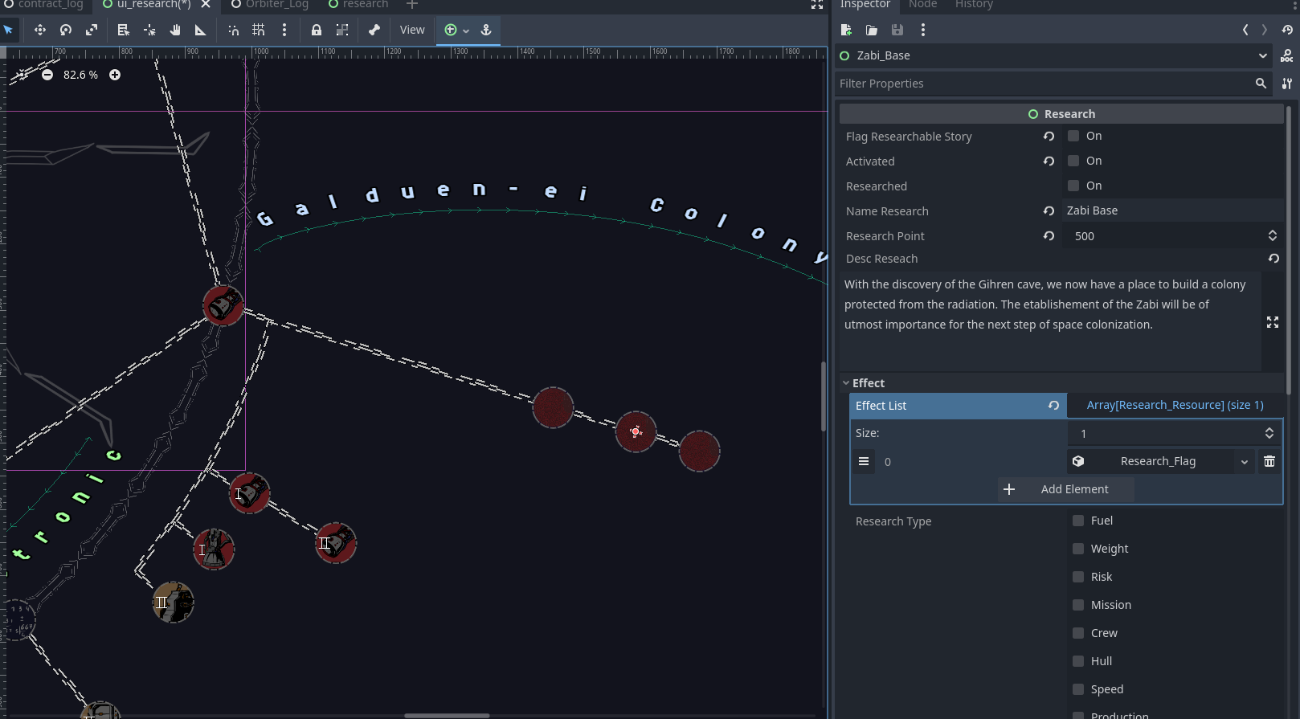Viewport: 1300px width, 719px height.
Task: Open snapping options three-dot menu
Action: [284, 30]
